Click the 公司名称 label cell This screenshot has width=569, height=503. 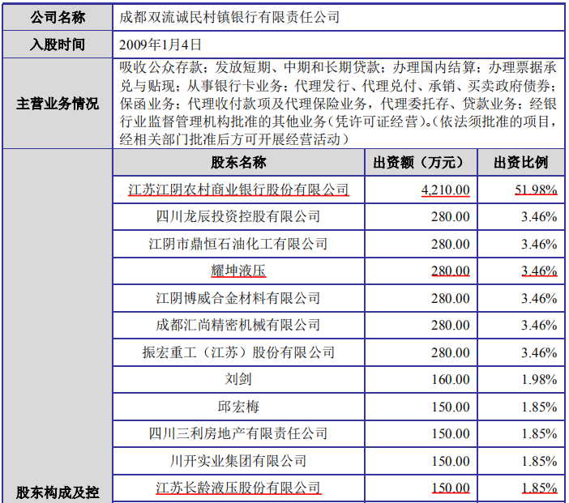(58, 17)
